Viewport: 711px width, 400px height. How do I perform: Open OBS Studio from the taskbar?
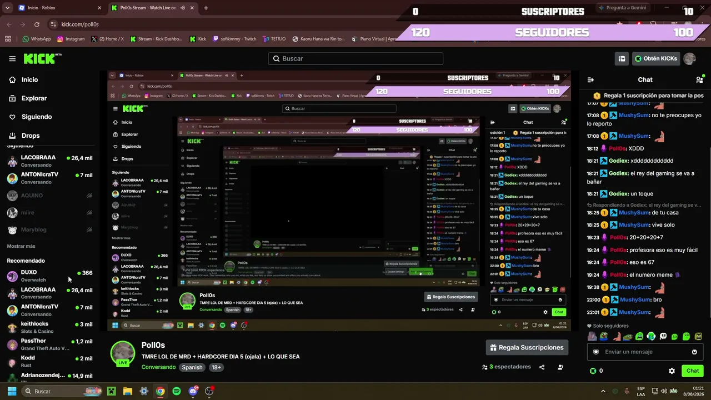coord(209,391)
